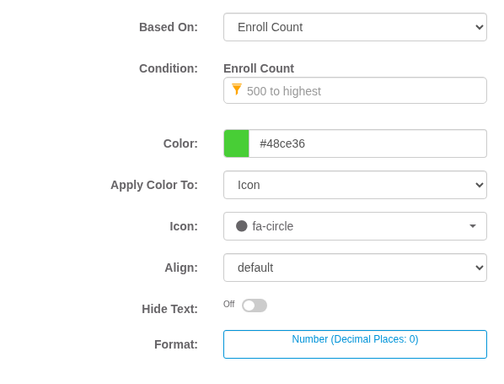
Task: Click the 500 to highest condition field
Action: (x=355, y=90)
